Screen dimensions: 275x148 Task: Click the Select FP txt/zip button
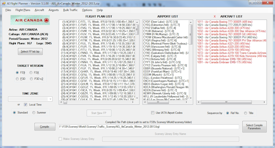tap(30, 52)
